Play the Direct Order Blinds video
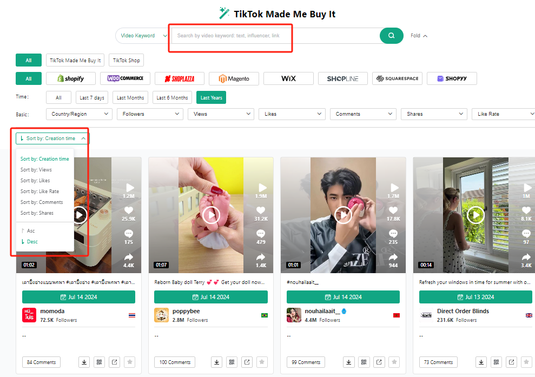Viewport: 535px width, 377px height. point(475,215)
